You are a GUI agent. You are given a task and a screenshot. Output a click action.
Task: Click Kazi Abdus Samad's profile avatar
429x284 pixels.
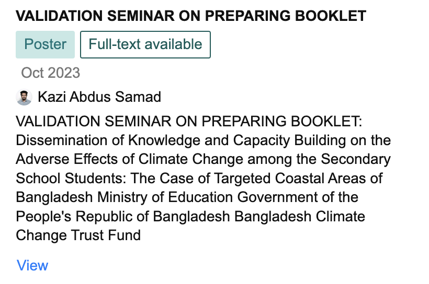pos(24,98)
